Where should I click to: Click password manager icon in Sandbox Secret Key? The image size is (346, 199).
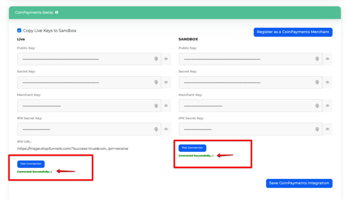[317, 82]
